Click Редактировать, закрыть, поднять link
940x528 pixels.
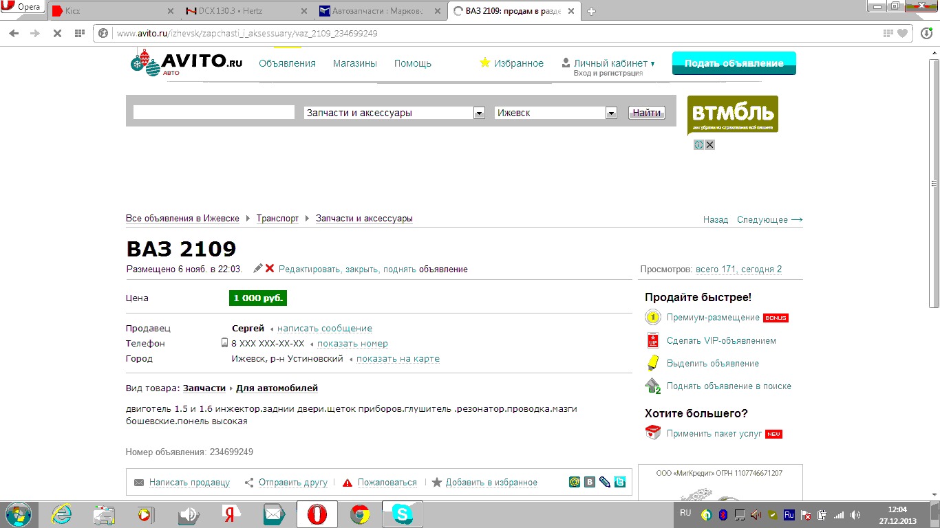(348, 269)
